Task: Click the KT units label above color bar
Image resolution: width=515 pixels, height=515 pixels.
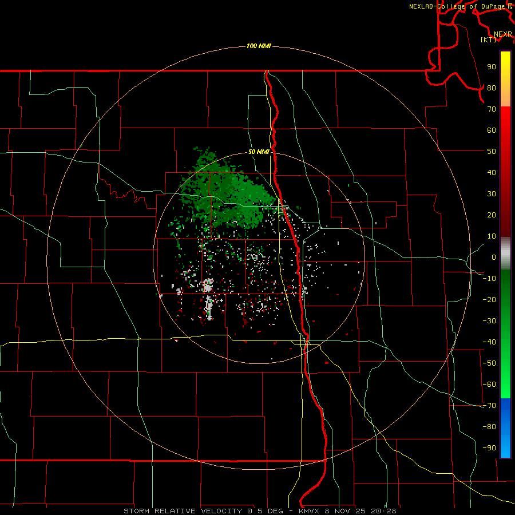Action: [x=489, y=39]
